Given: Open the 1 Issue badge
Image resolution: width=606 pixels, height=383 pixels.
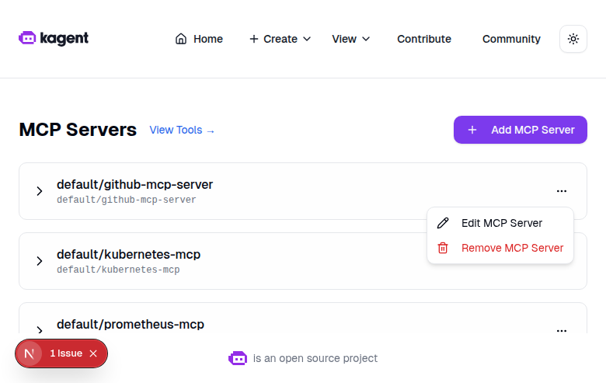Looking at the screenshot, I should [66, 353].
